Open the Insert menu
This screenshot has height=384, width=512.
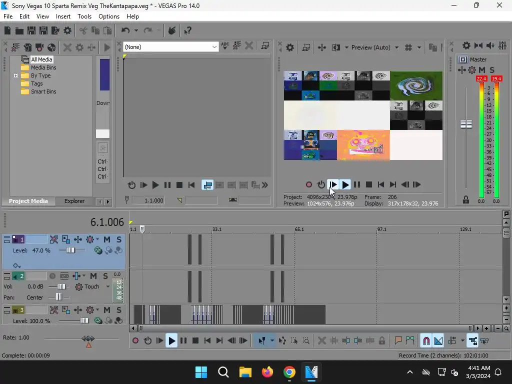click(x=63, y=16)
